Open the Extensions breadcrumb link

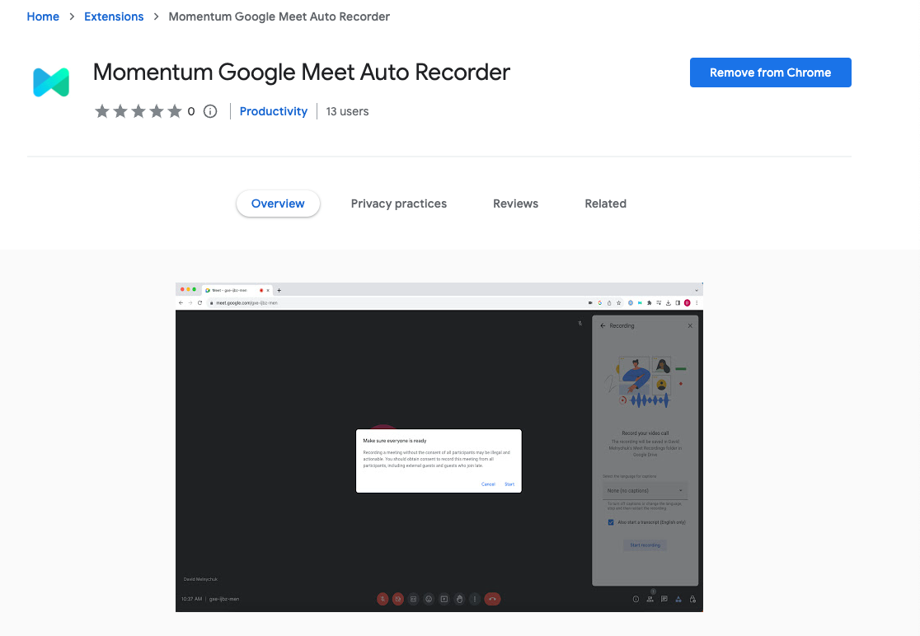pyautogui.click(x=114, y=16)
